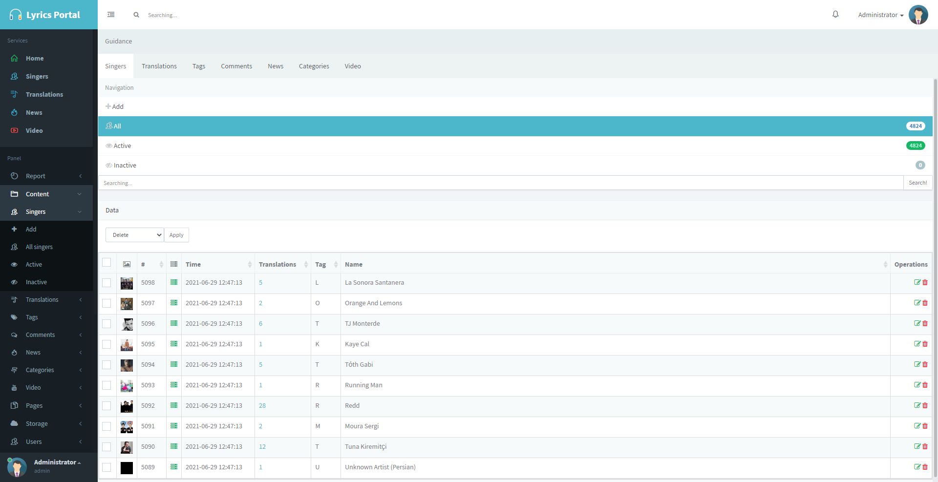
Task: Toggle sidebar with hamburger menu icon
Action: (111, 15)
